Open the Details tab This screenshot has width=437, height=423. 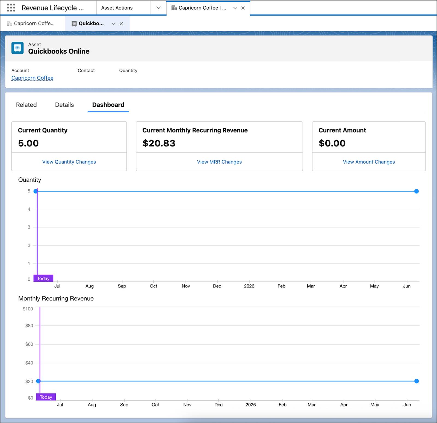(64, 105)
